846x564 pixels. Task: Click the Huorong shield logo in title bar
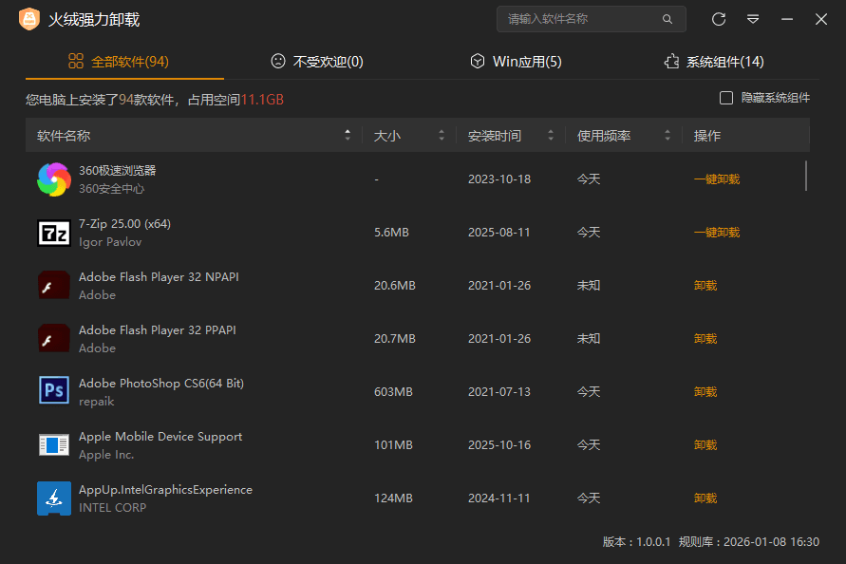click(28, 19)
